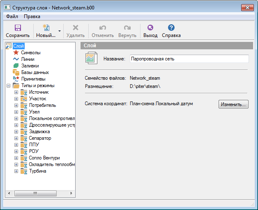The width and height of the screenshot is (258, 210).
Task: Expand the Турбина tree node
Action: 16,171
